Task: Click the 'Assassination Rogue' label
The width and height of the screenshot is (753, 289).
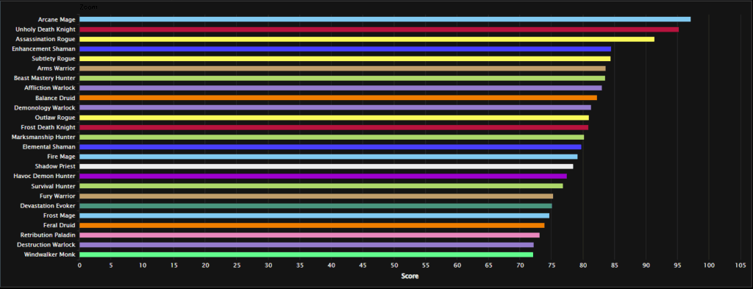Action: click(45, 39)
